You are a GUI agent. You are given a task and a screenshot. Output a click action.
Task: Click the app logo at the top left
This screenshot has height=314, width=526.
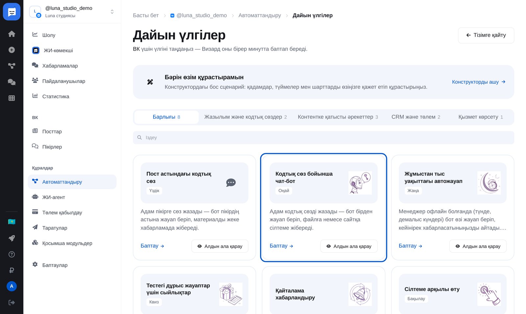pos(12,12)
